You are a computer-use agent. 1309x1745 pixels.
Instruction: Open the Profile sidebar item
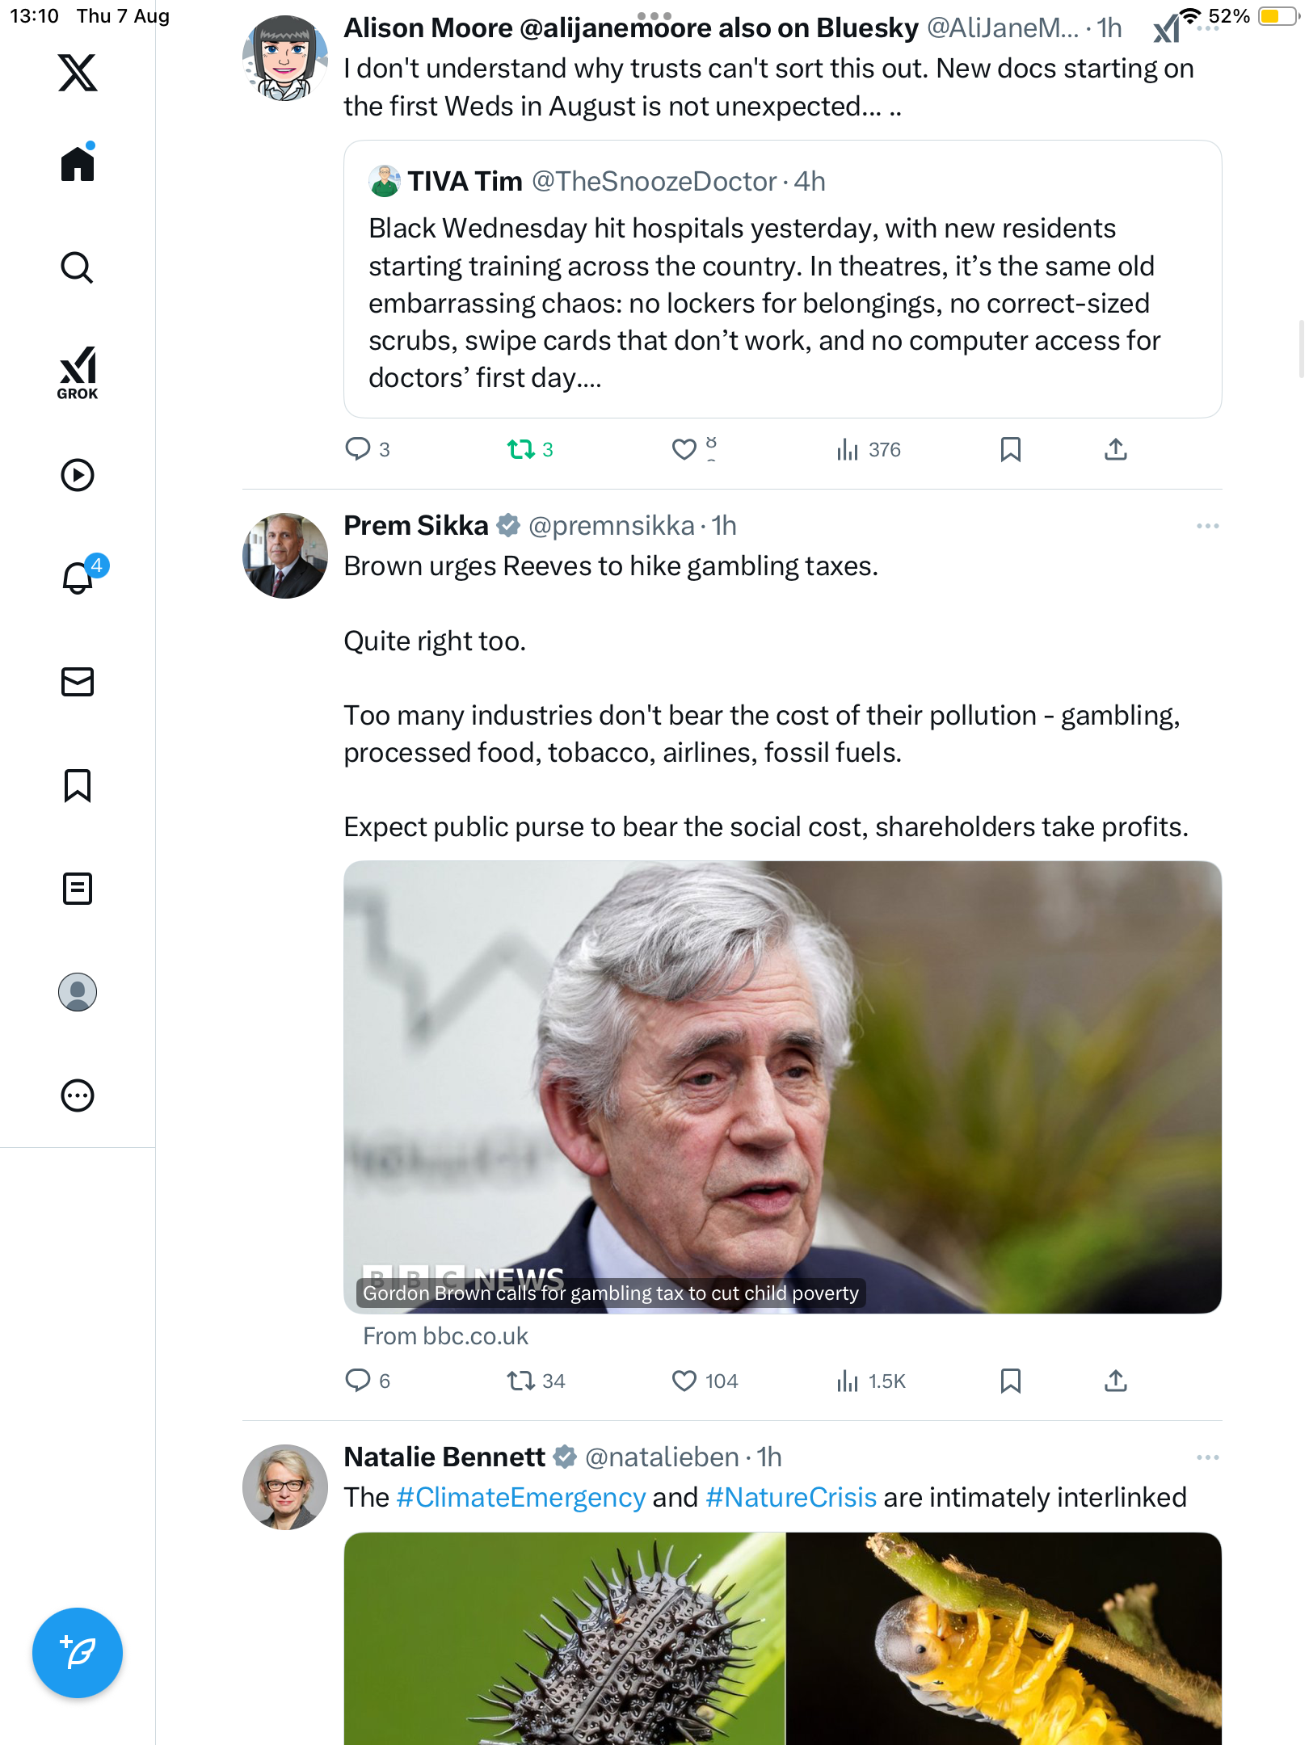(78, 992)
